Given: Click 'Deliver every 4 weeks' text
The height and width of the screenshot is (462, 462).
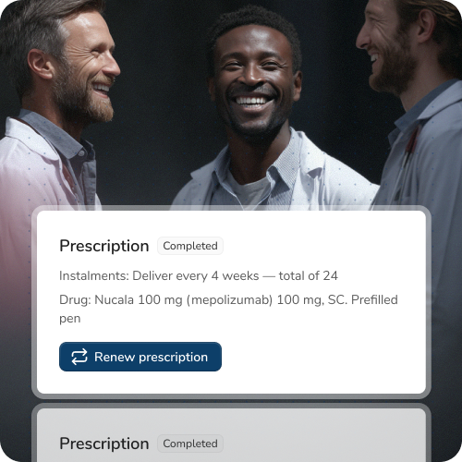Looking at the screenshot, I should click(196, 276).
